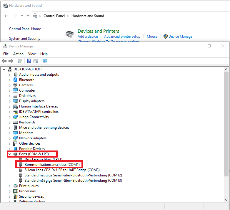Click the Audio inputs and outputs speaker icon
230x210 pixels.
tap(15, 75)
